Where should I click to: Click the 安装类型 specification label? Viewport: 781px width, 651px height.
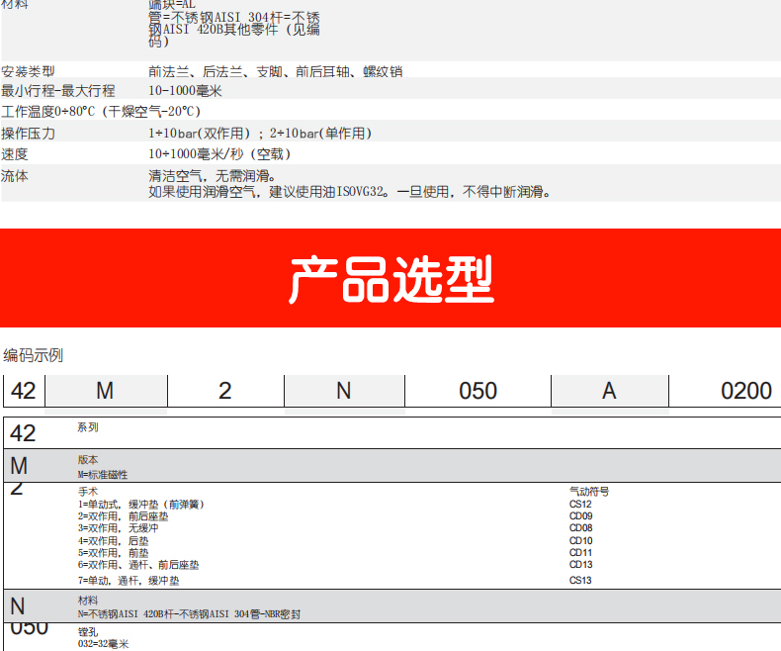(x=29, y=71)
